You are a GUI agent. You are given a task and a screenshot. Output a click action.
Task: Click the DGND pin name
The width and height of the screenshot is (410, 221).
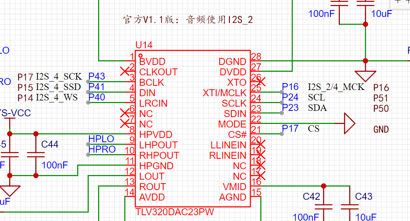coord(233,61)
